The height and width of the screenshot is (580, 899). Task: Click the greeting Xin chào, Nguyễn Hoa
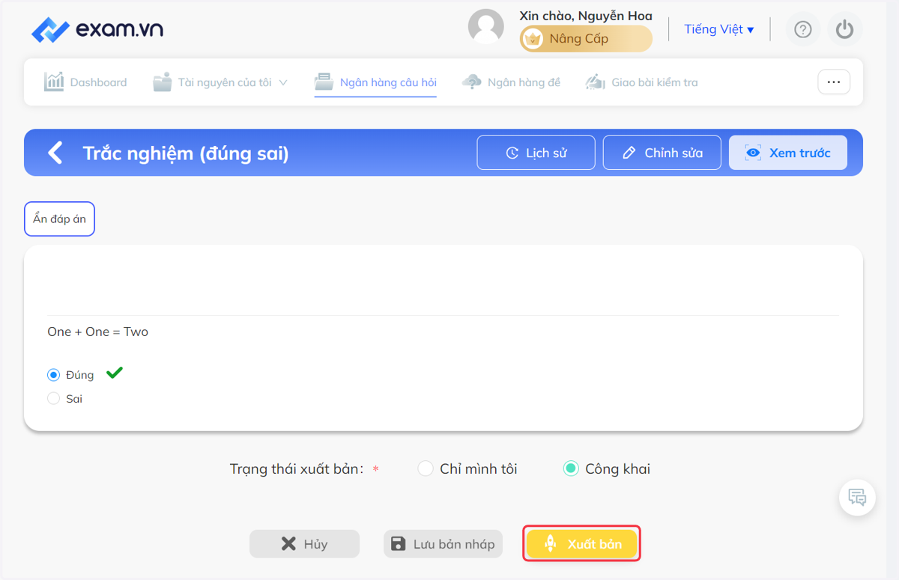[x=586, y=16]
